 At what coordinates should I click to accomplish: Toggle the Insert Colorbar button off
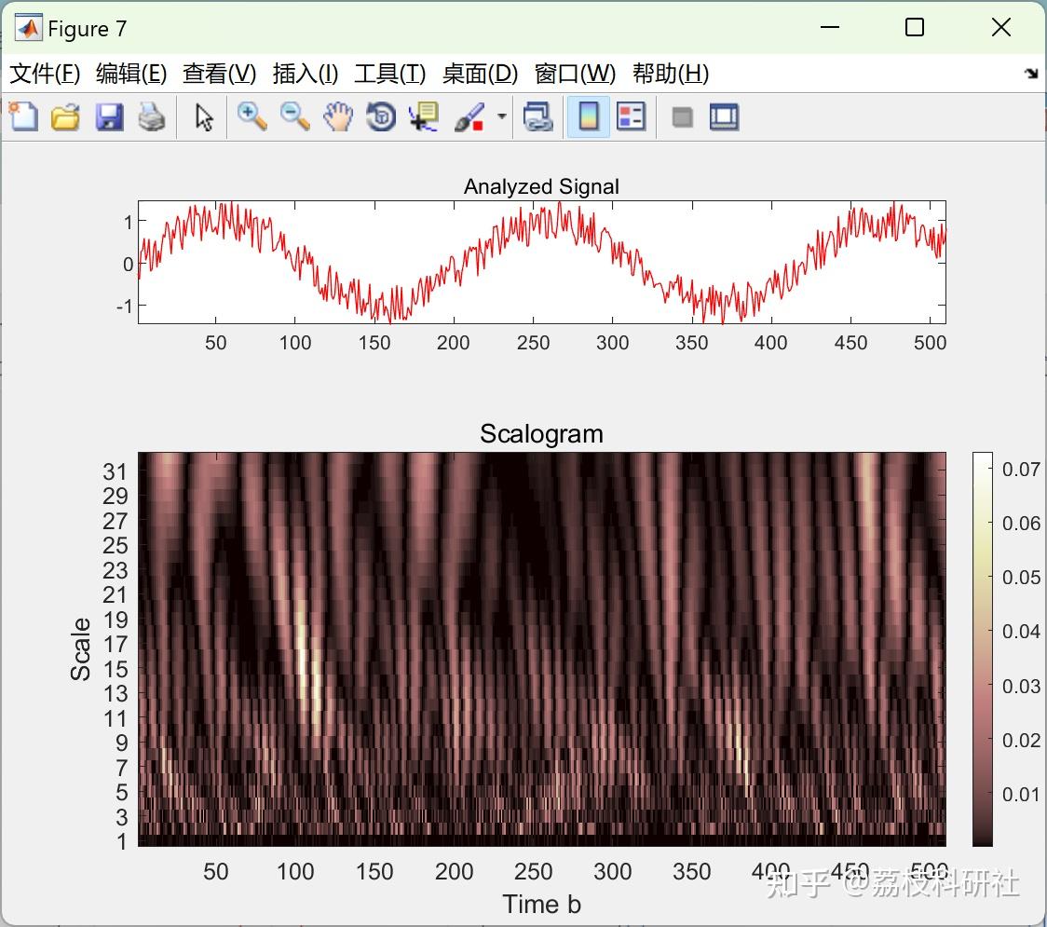(x=589, y=117)
